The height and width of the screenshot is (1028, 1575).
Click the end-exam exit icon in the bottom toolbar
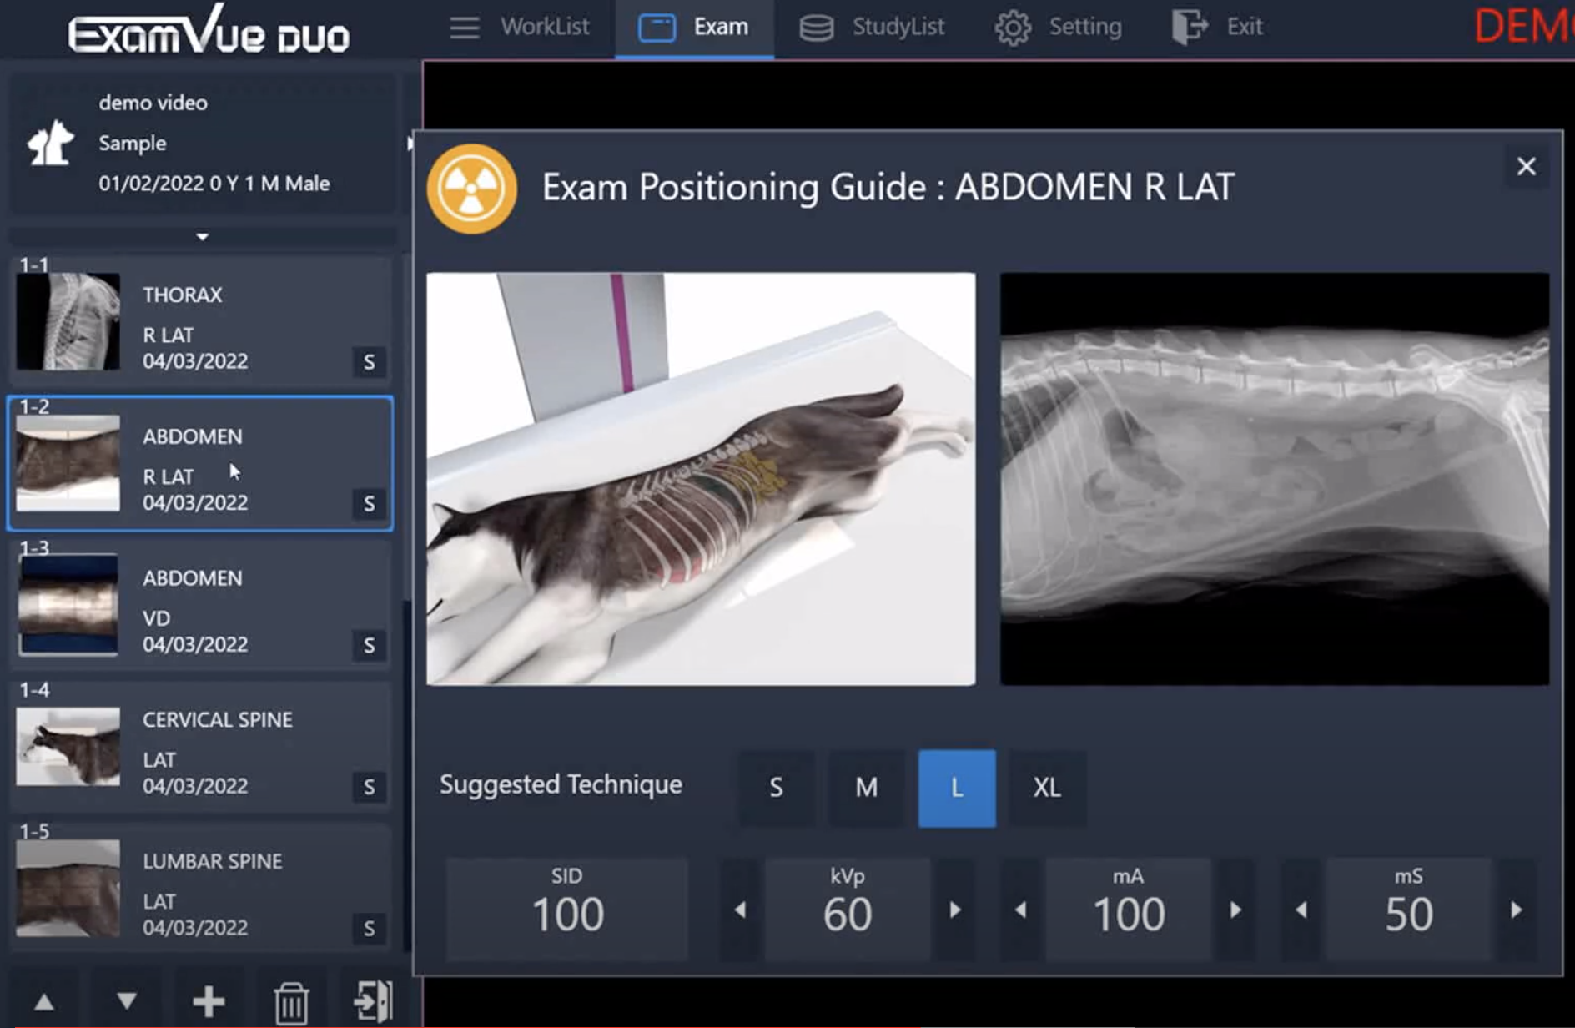(x=373, y=1001)
